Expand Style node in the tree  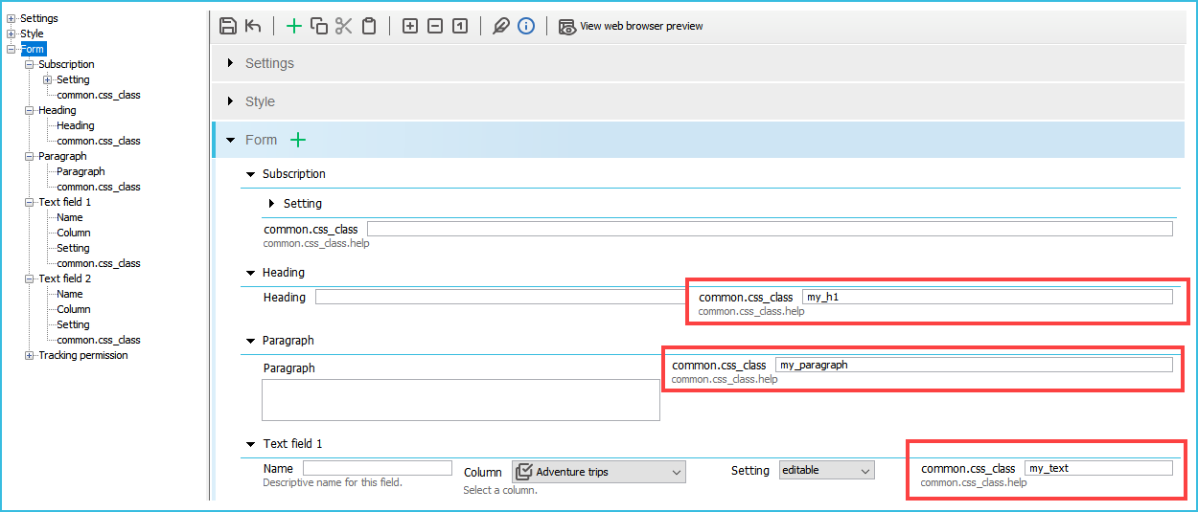click(x=12, y=33)
